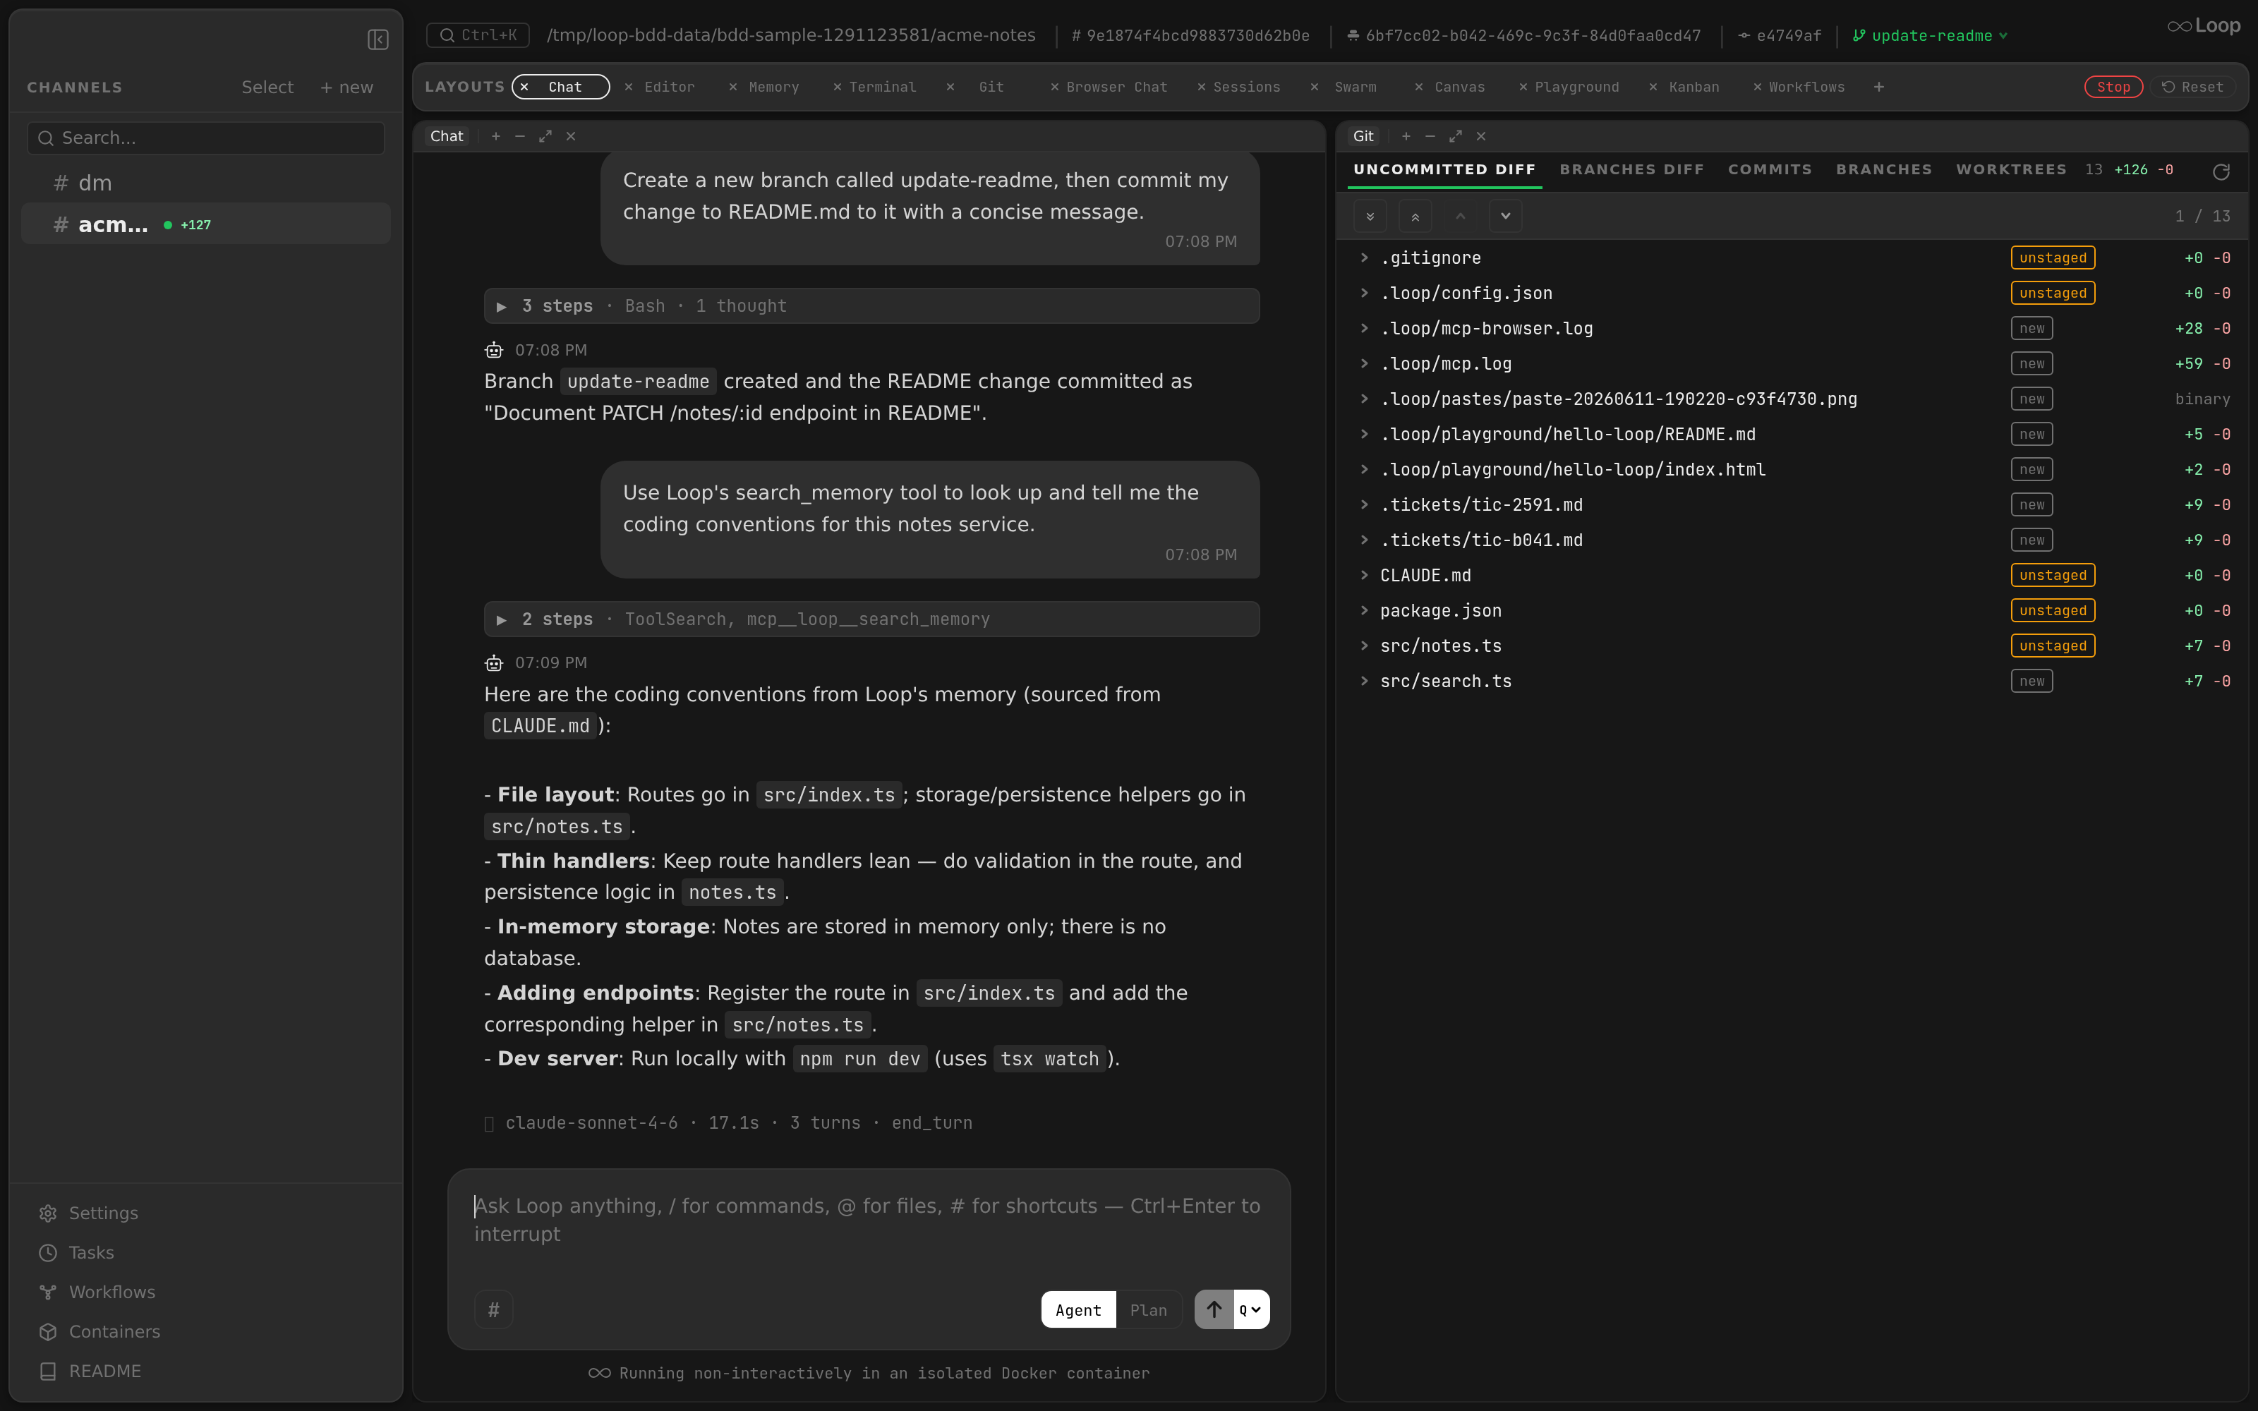Open Workflows from sidebar footer
The width and height of the screenshot is (2258, 1411).
pos(97,1292)
